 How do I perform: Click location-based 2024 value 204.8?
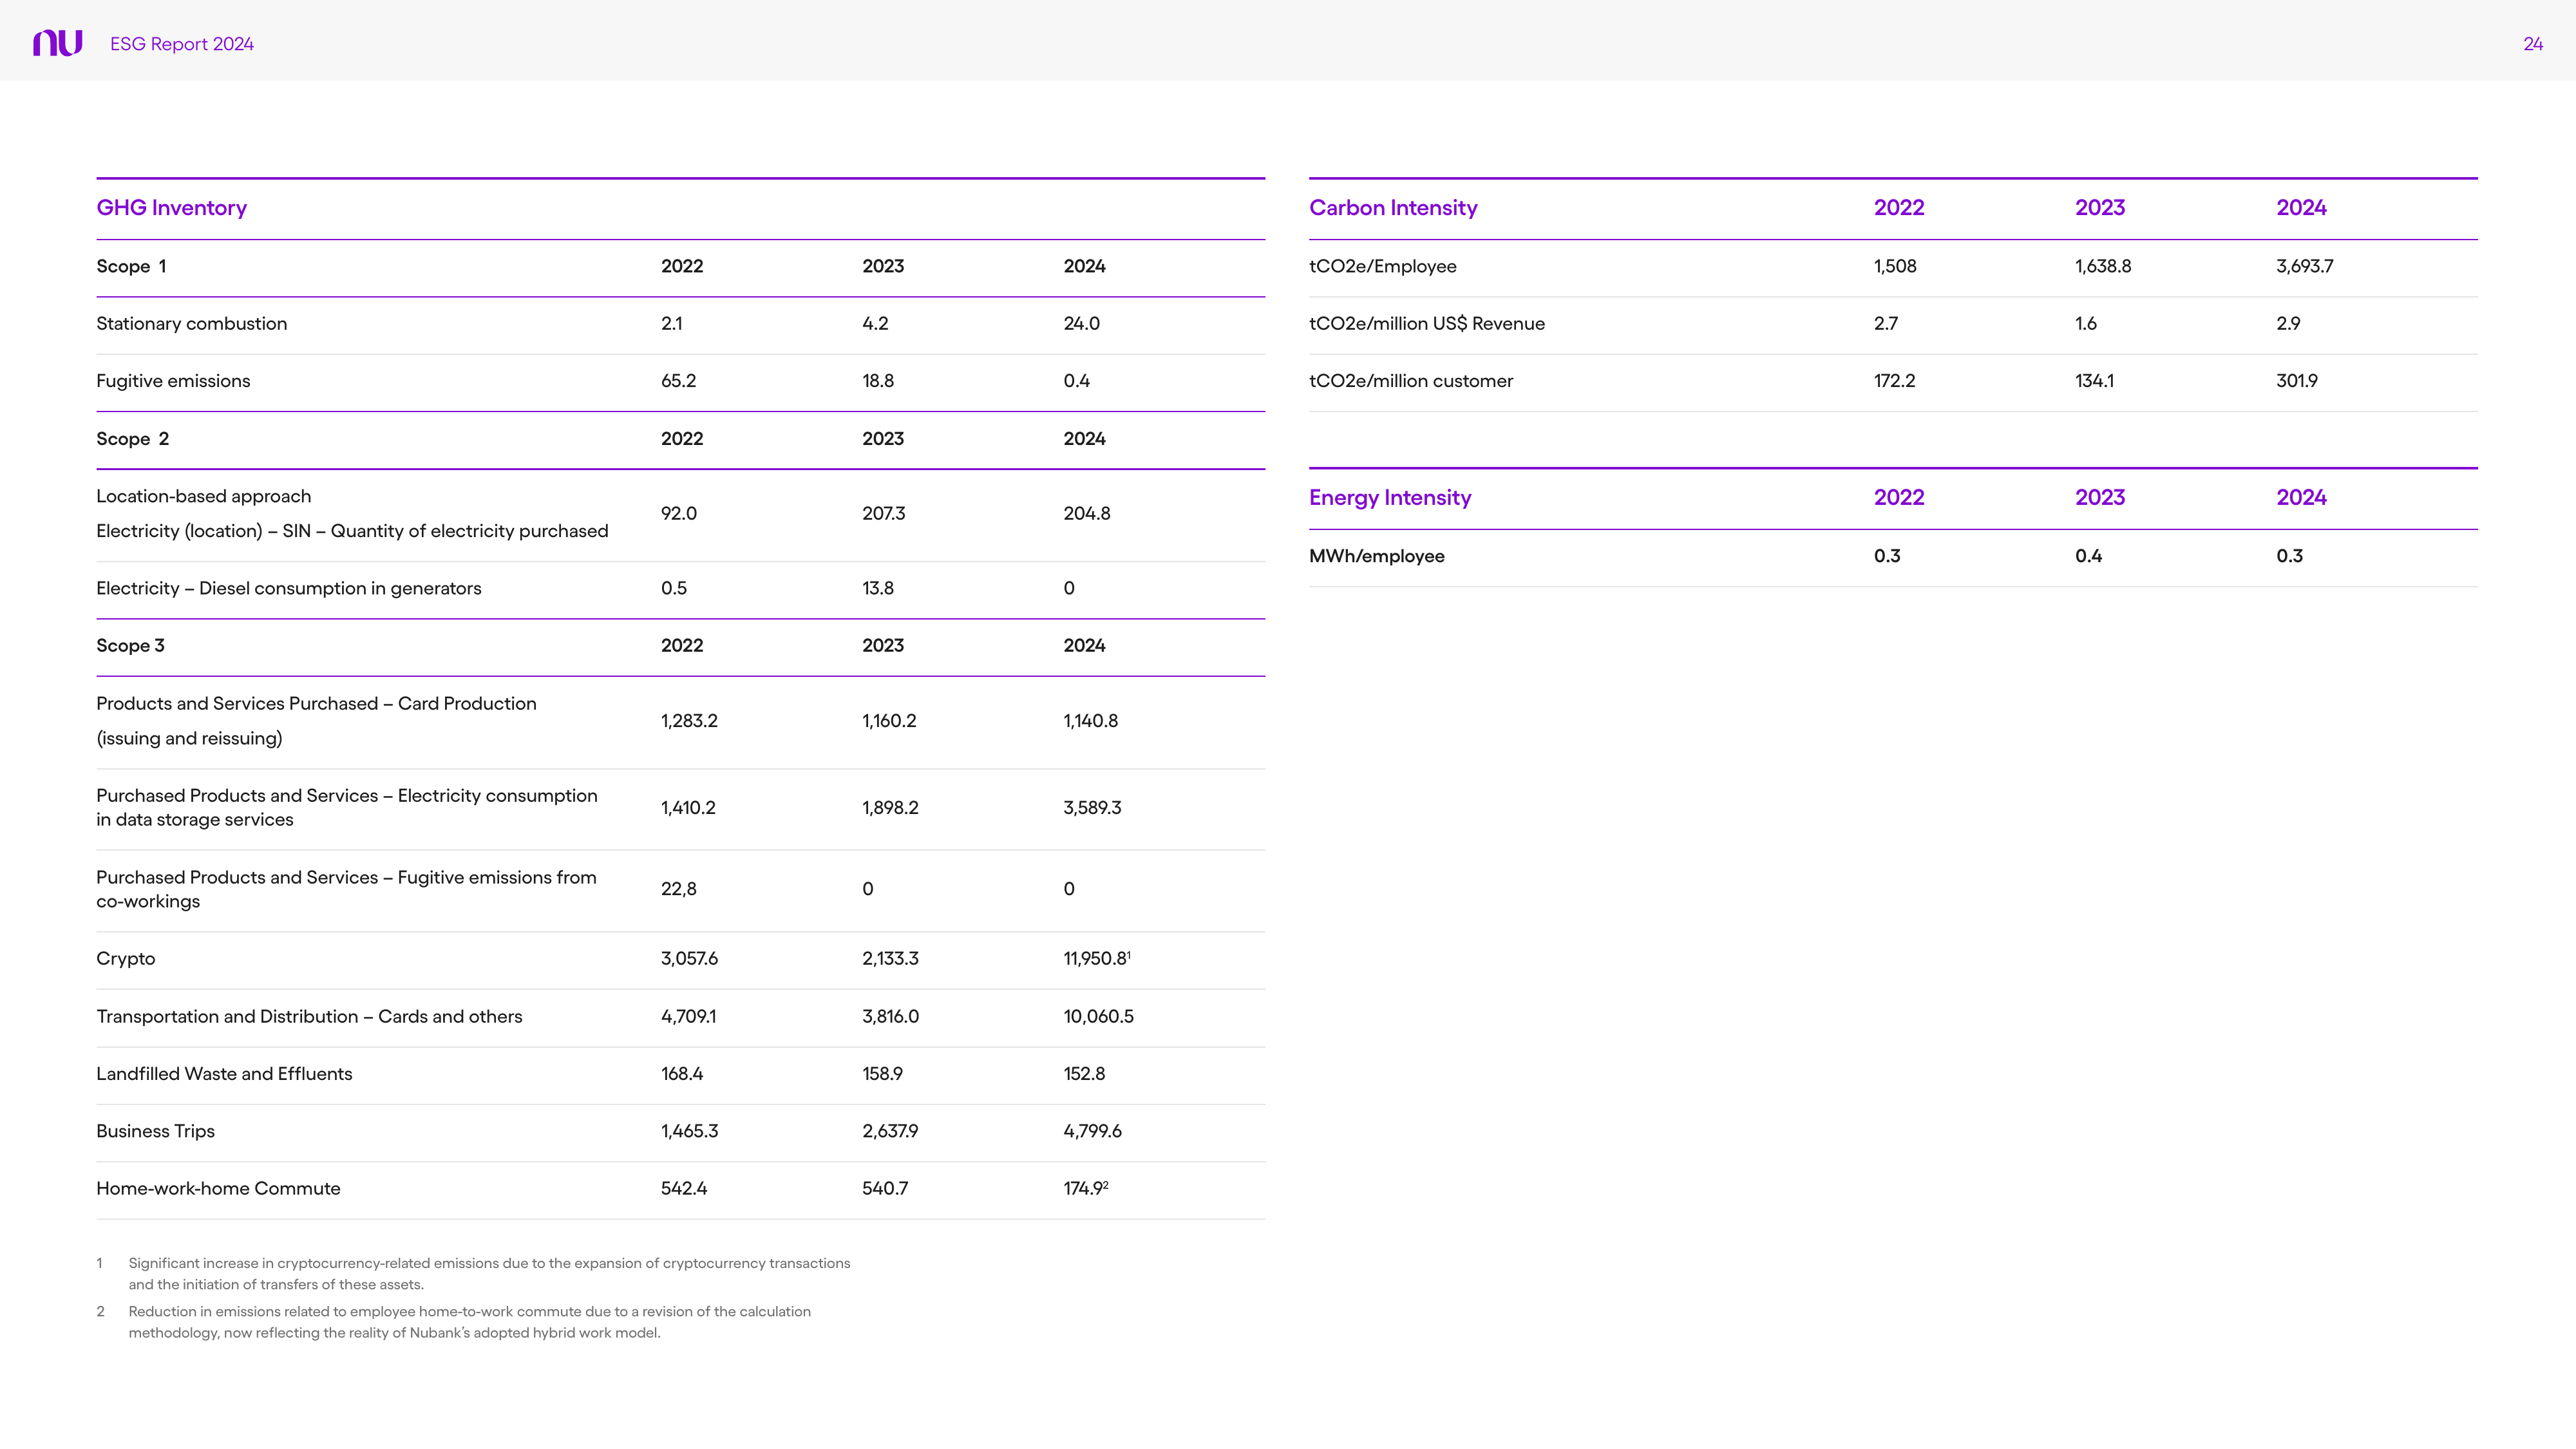click(x=1086, y=514)
